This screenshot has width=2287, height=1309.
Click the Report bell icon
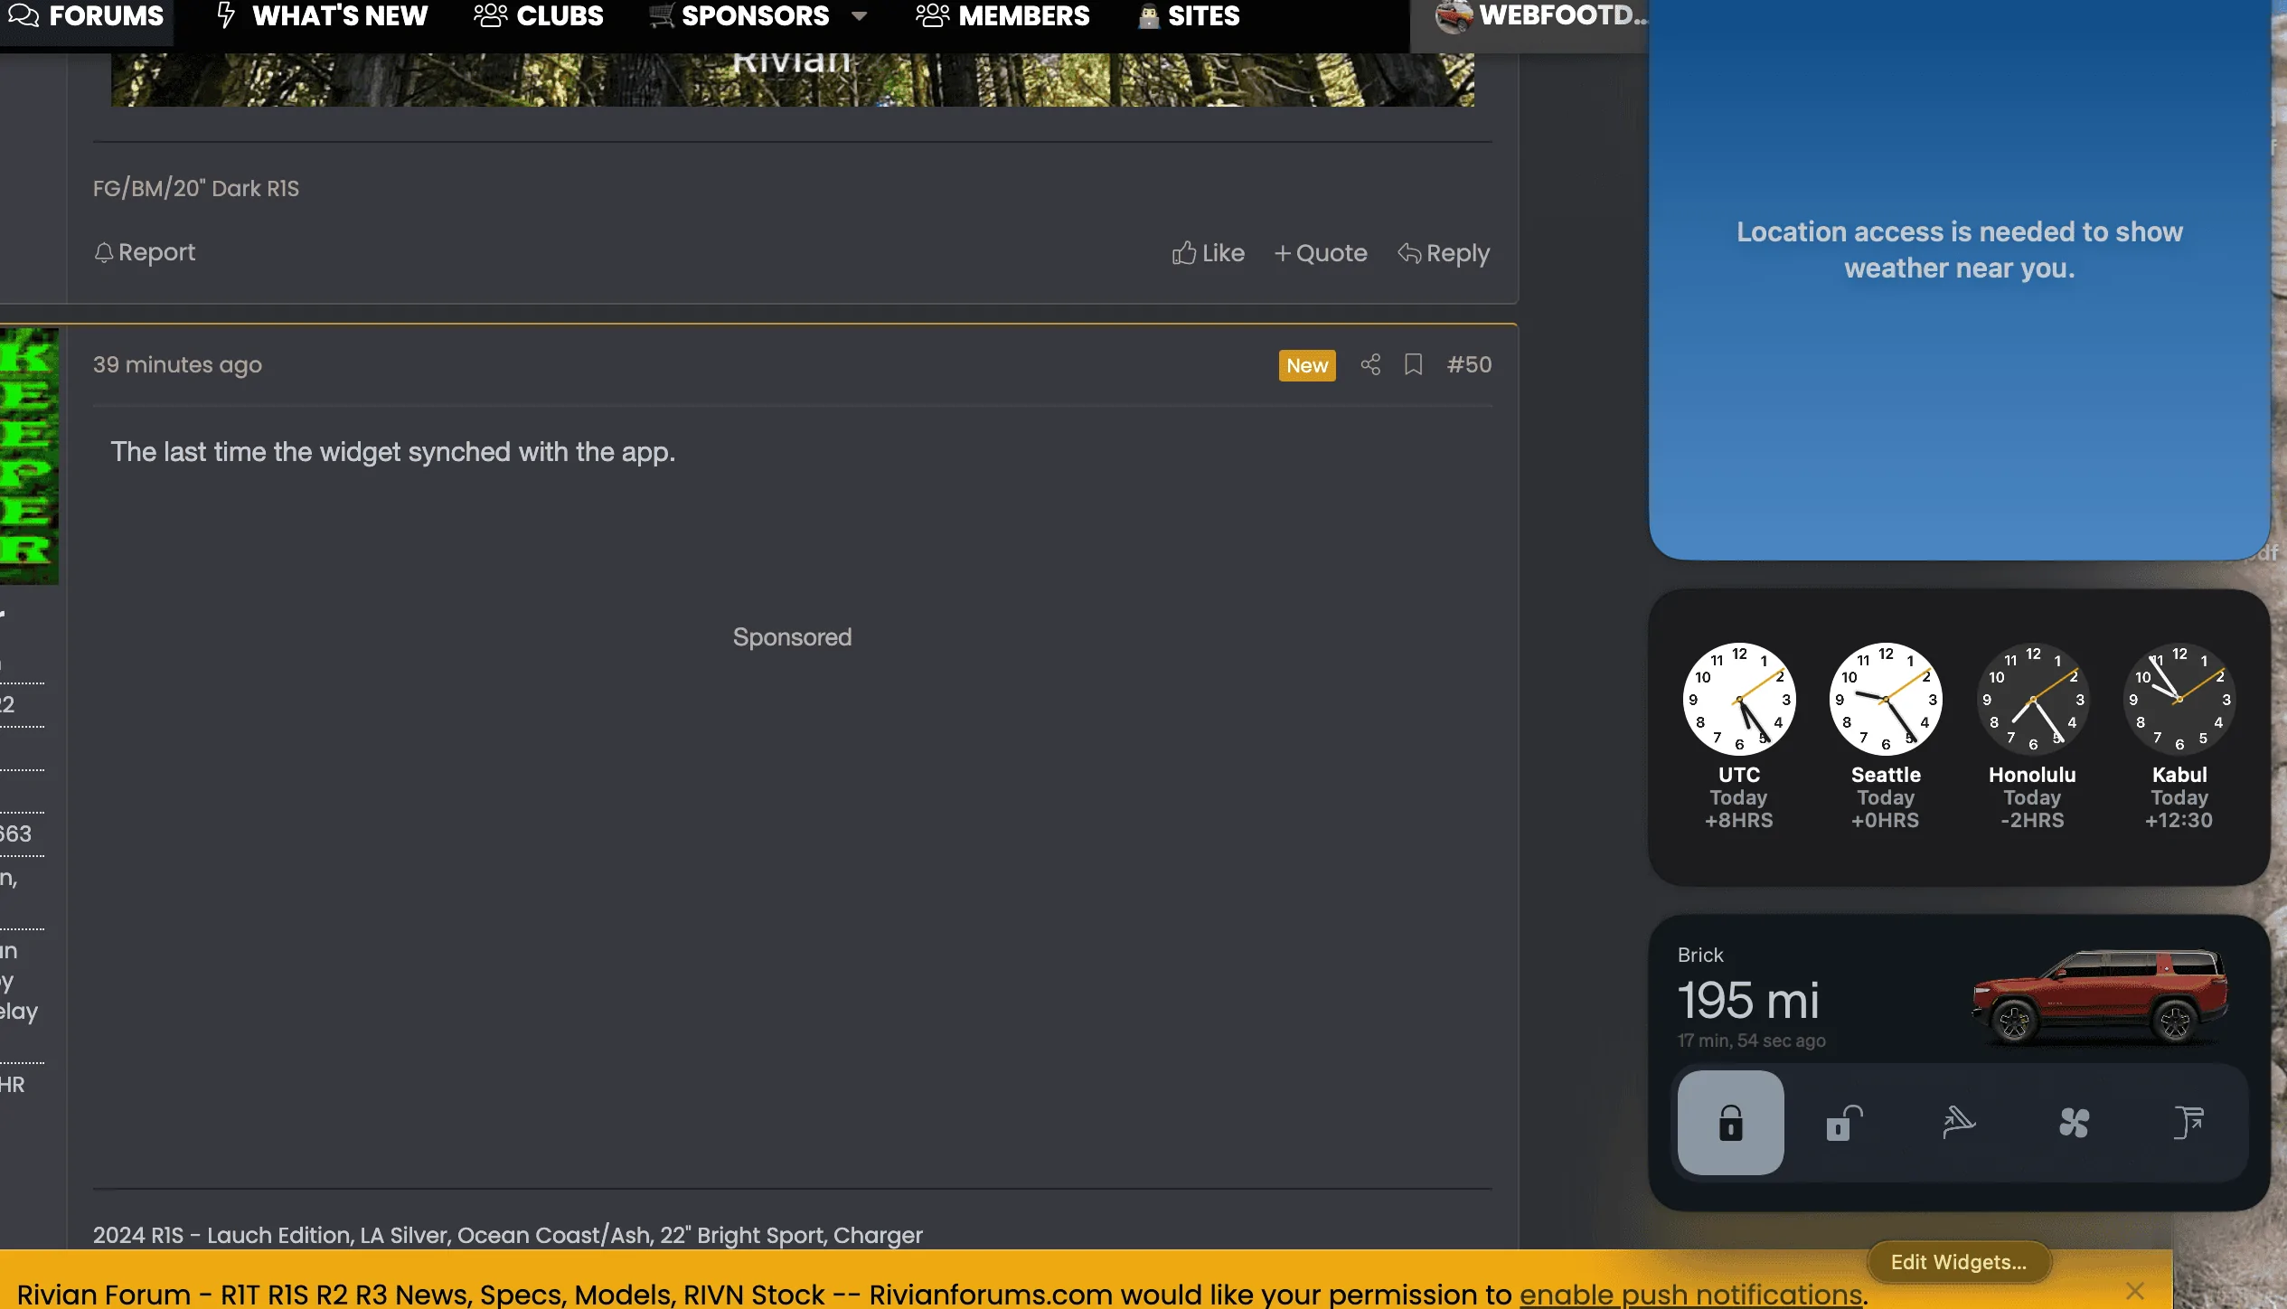104,252
